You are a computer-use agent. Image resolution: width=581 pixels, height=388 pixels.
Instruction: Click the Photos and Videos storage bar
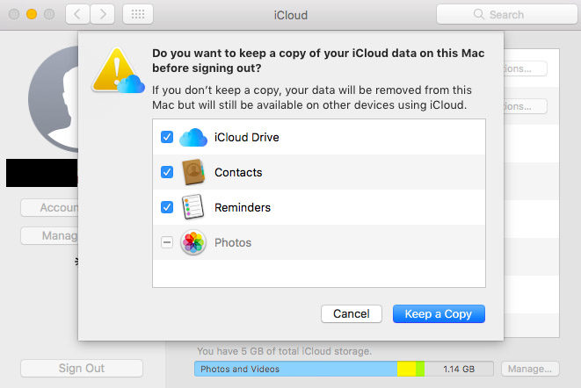tap(294, 369)
